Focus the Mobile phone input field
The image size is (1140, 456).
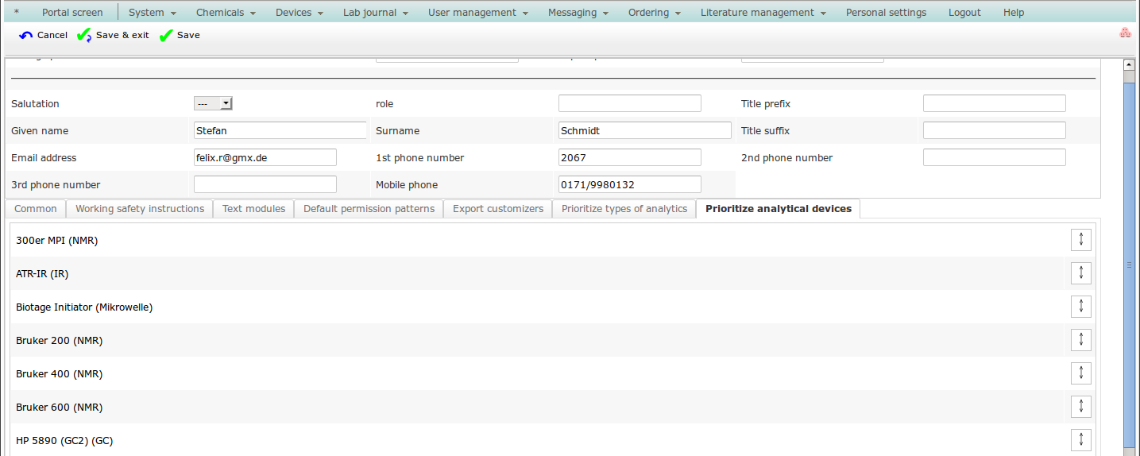click(x=629, y=184)
